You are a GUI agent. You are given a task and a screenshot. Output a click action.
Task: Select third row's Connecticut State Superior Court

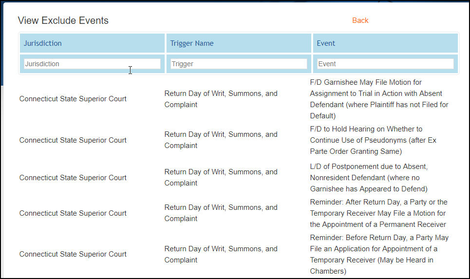click(x=73, y=178)
